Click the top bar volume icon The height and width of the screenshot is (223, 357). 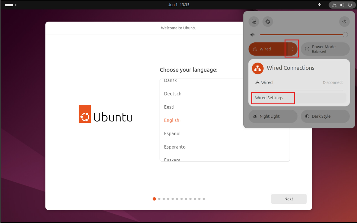(342, 5)
